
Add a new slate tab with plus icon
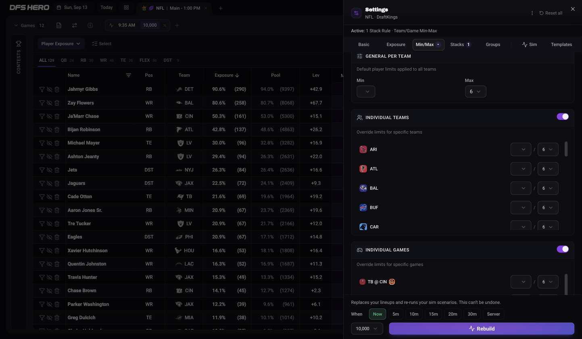221,8
